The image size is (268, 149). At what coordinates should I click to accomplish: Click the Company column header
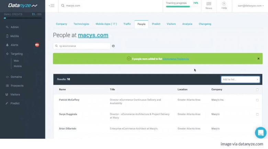[217, 89]
